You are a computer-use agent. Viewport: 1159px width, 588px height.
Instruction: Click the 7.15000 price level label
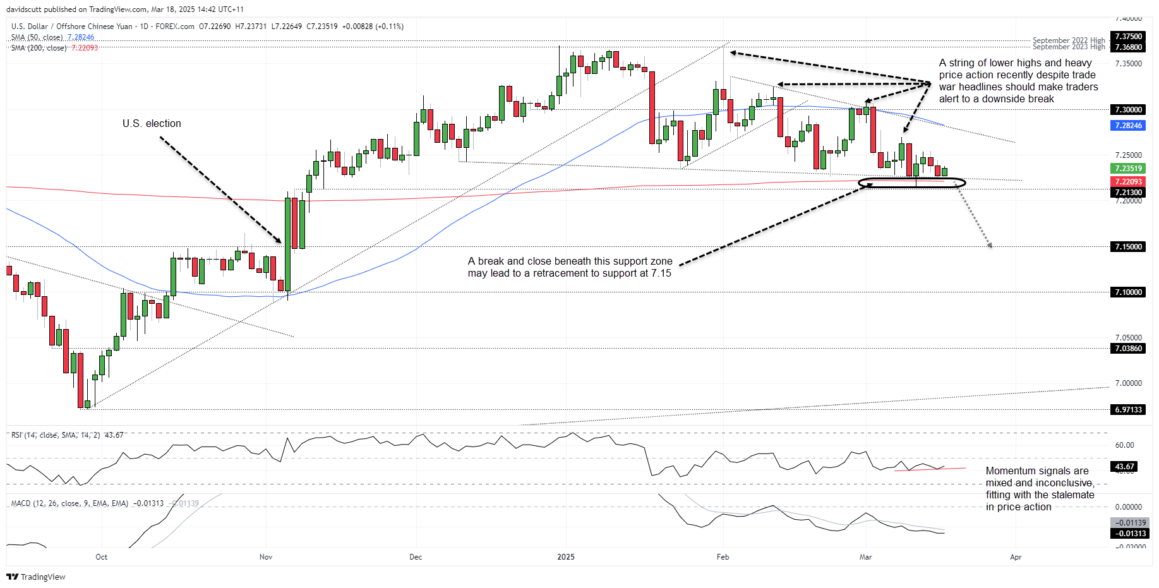pos(1128,247)
